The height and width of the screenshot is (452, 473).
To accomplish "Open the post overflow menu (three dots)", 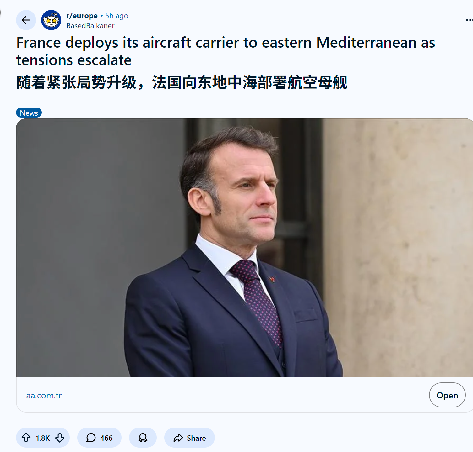I will click(x=469, y=20).
